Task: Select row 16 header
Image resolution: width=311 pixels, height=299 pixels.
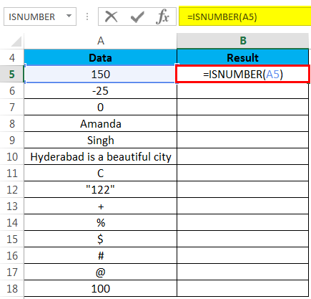Action: tap(12, 255)
